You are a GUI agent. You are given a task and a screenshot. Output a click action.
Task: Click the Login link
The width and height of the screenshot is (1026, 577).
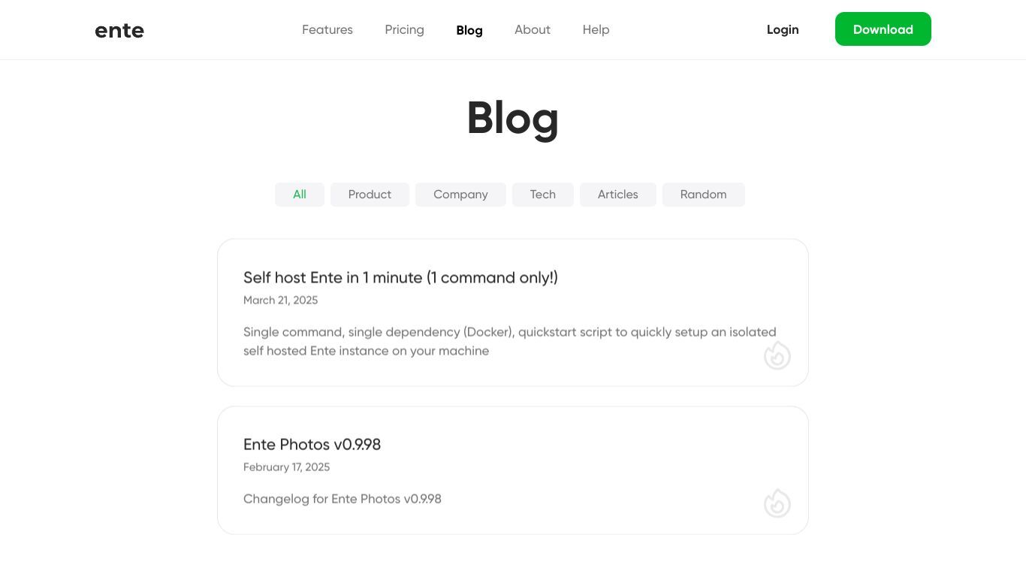pyautogui.click(x=783, y=29)
